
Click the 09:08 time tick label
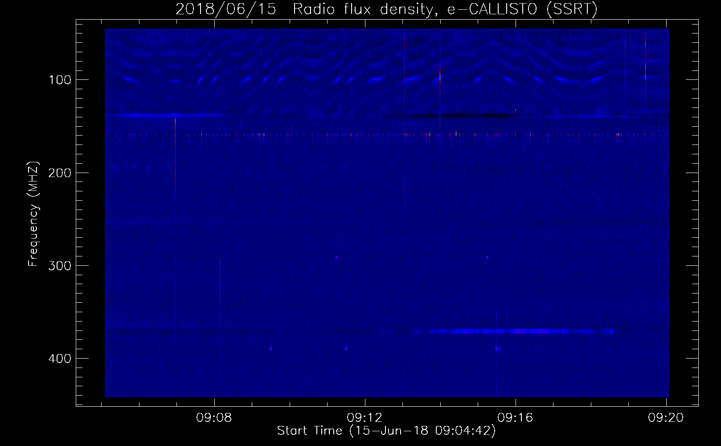point(214,417)
